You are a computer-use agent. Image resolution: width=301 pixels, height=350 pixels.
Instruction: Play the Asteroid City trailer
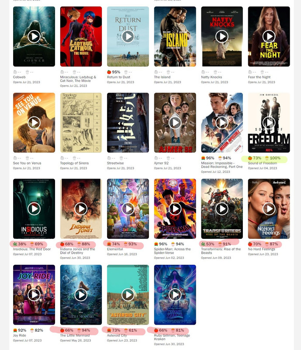pos(128,294)
